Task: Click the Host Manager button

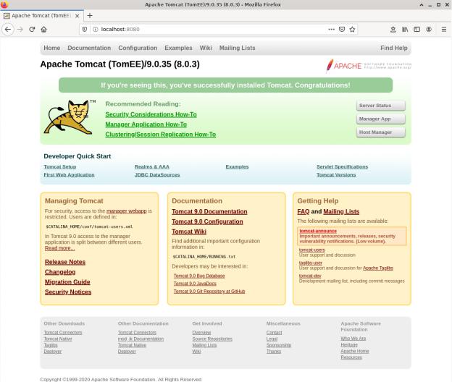Action: pos(381,132)
